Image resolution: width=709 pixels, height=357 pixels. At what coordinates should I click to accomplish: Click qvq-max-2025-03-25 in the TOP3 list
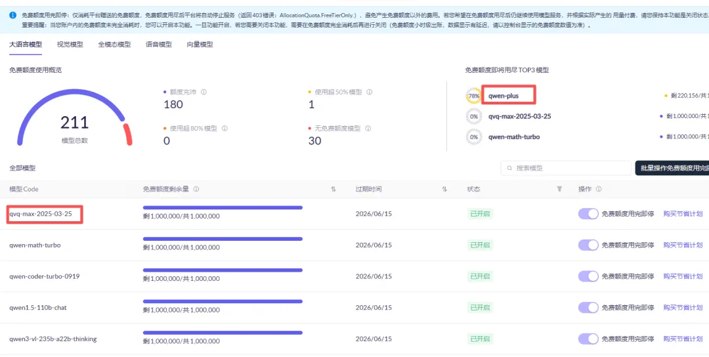(x=519, y=116)
